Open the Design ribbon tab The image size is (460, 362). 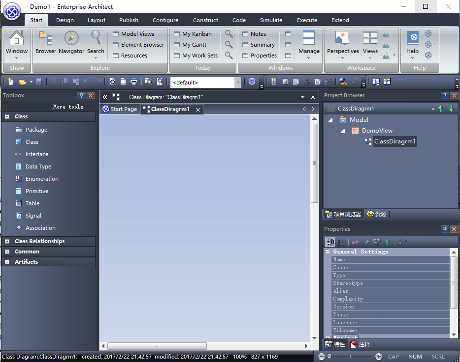point(65,20)
